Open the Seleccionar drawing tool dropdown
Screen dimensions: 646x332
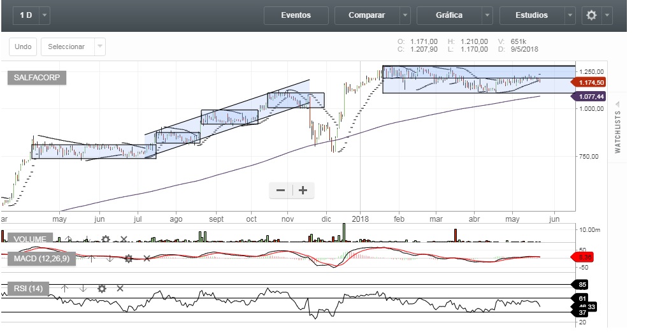(x=99, y=47)
